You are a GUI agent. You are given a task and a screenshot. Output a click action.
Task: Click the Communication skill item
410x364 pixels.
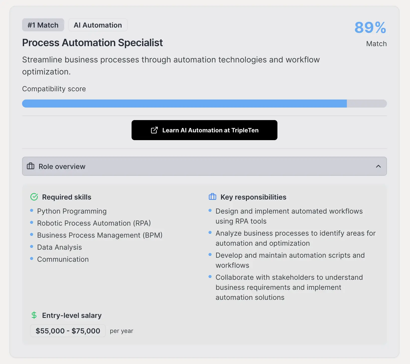point(63,259)
